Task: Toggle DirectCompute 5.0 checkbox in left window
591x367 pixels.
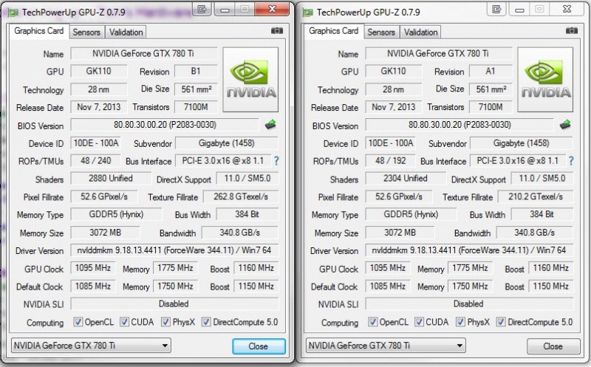Action: (x=206, y=322)
